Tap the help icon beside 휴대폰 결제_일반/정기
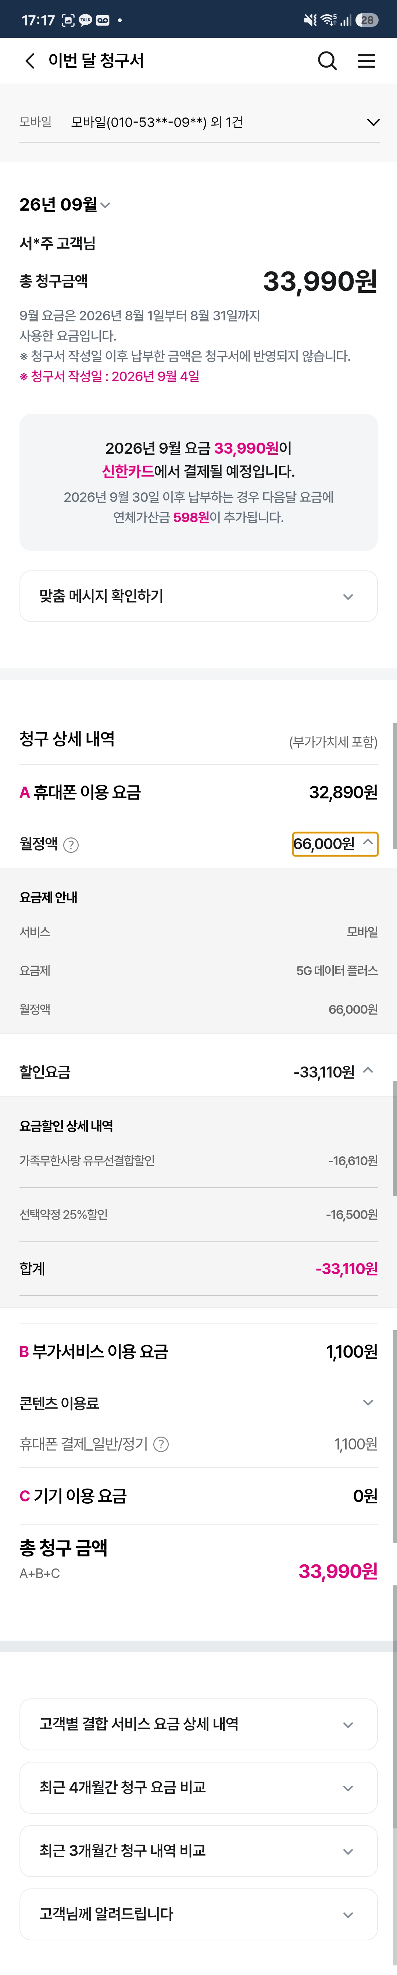The image size is (397, 1975). point(161,1444)
